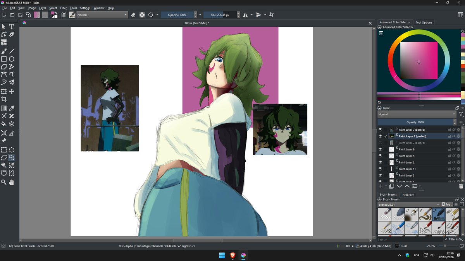The width and height of the screenshot is (465, 261).
Task: Toggle Eraser mode in the top toolbar
Action: tap(133, 15)
